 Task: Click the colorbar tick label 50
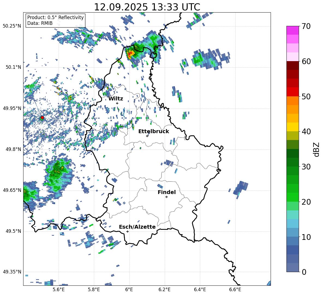(306, 97)
